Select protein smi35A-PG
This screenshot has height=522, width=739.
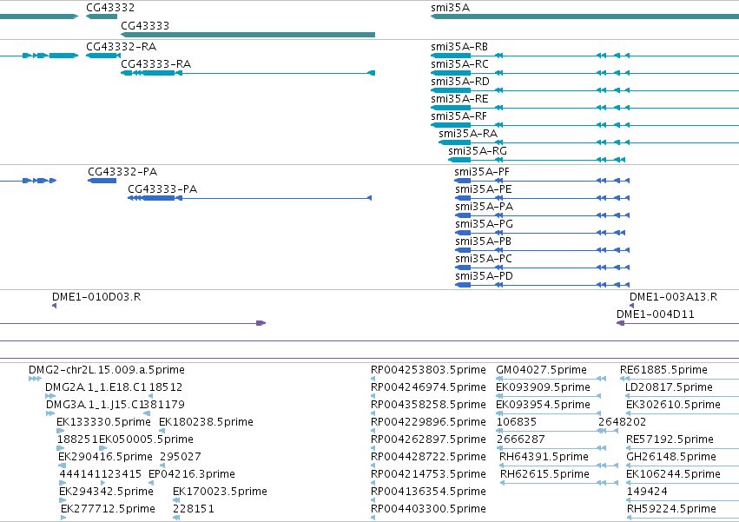(x=484, y=224)
